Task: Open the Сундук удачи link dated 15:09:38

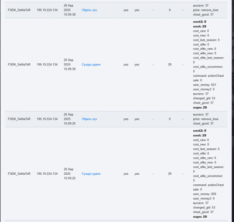Action: [91, 65]
